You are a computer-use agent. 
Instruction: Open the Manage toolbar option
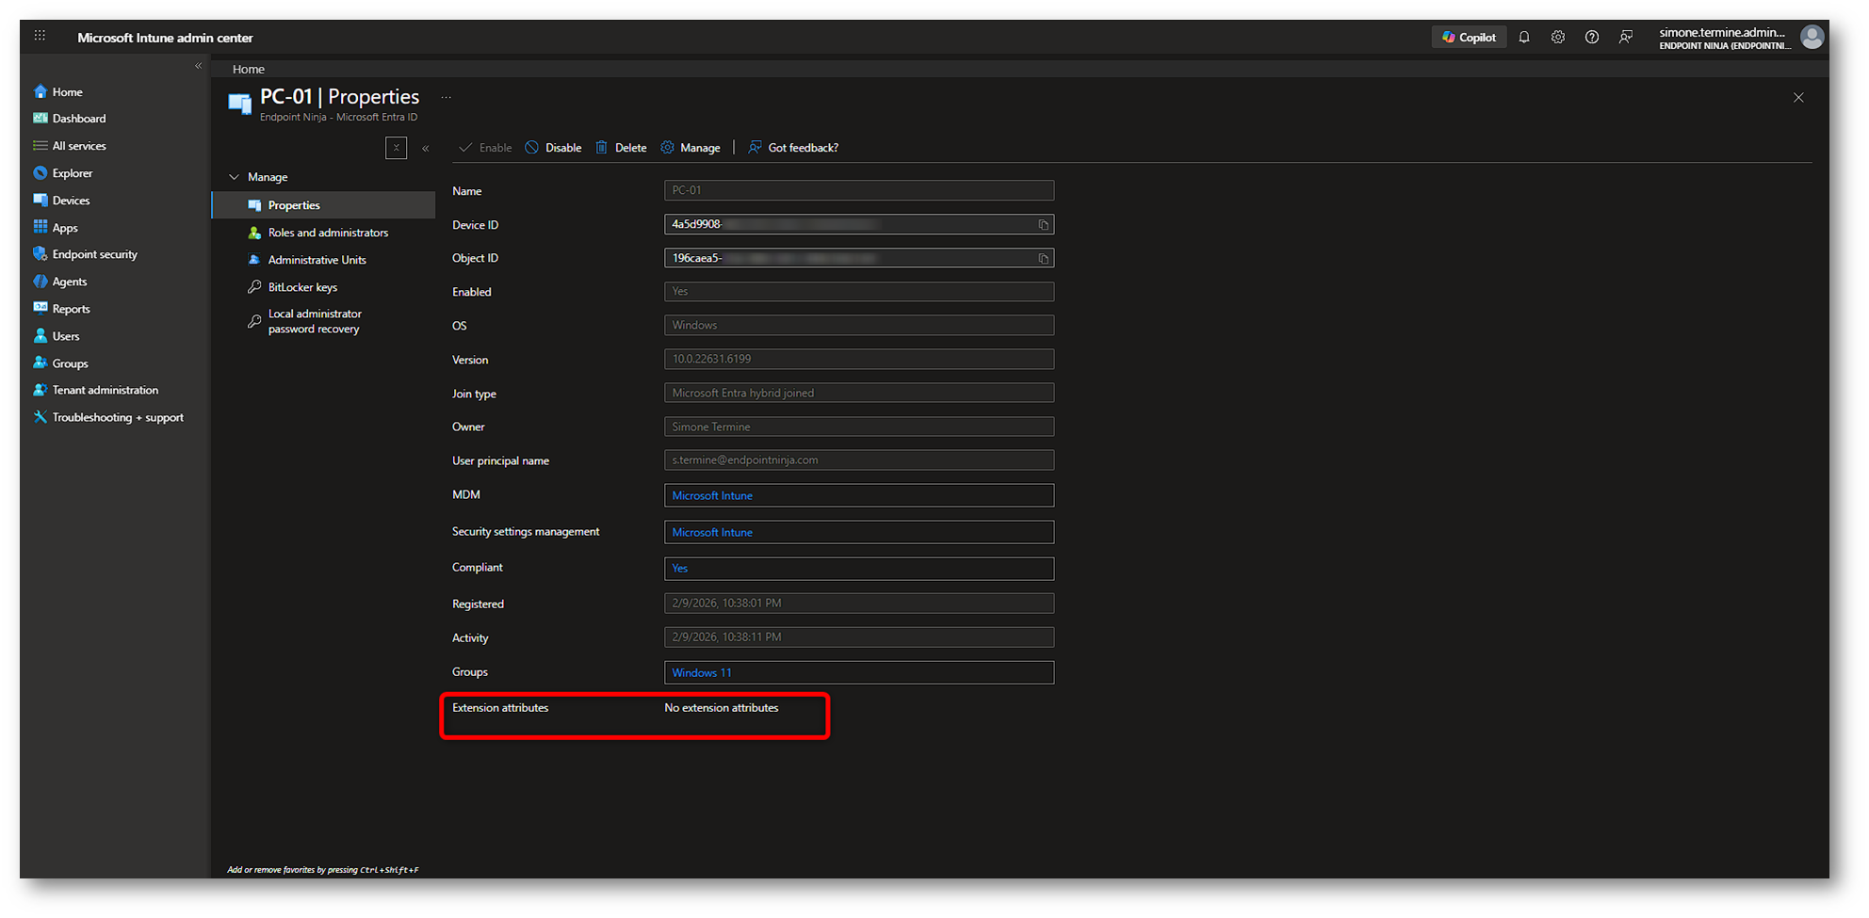coord(691,148)
